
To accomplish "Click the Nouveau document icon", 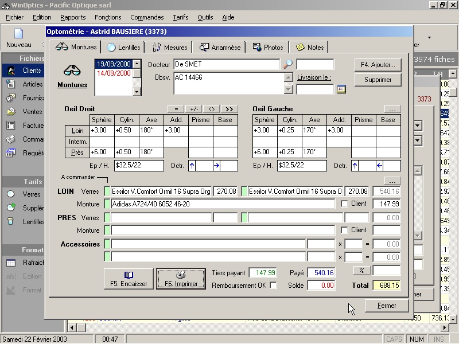I will pyautogui.click(x=18, y=34).
